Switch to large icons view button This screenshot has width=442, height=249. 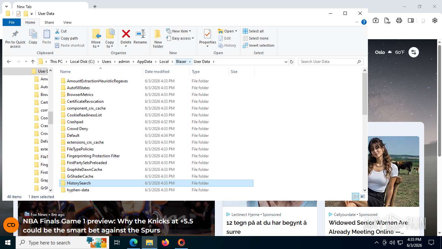point(363,196)
